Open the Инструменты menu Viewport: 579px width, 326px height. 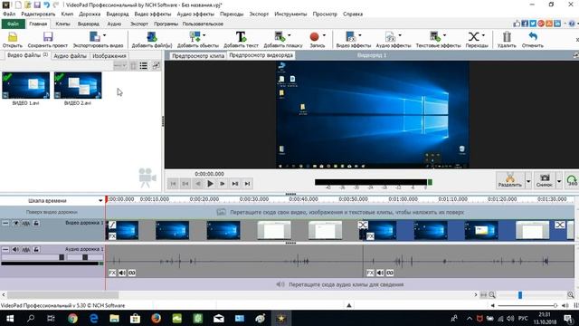(x=290, y=14)
